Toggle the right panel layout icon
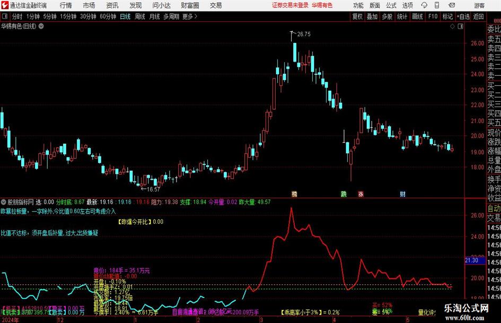Viewport: 501px width, 323px height. pos(460,27)
